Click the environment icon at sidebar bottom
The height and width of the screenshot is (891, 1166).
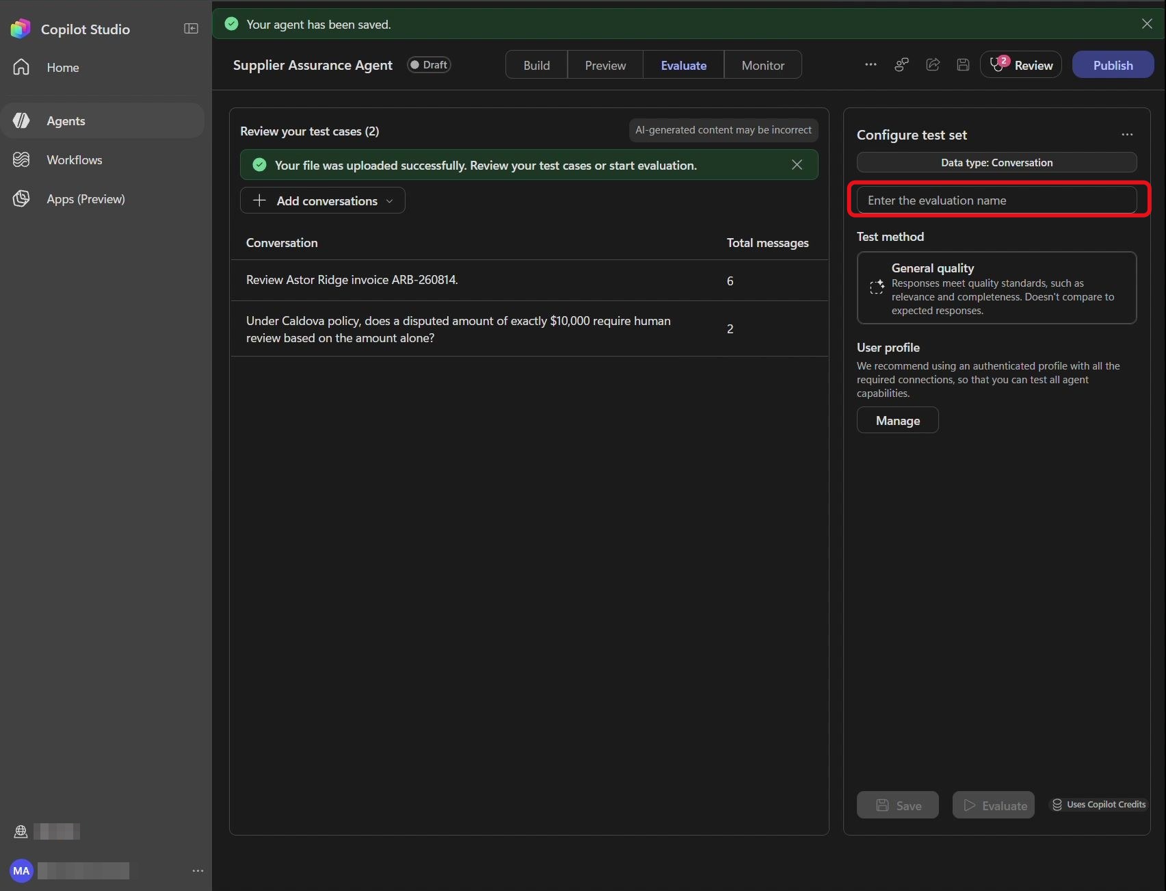pyautogui.click(x=21, y=831)
